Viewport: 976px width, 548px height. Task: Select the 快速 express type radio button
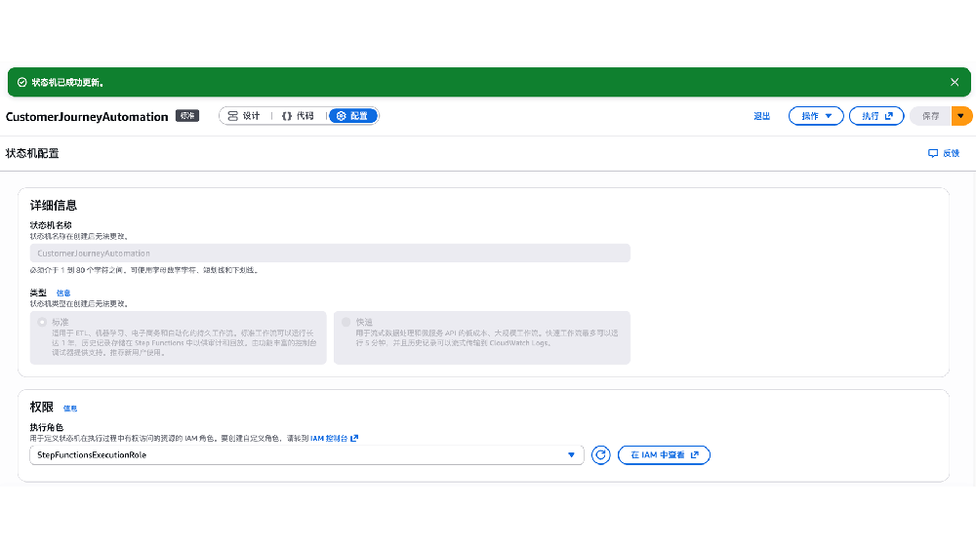[x=346, y=322]
